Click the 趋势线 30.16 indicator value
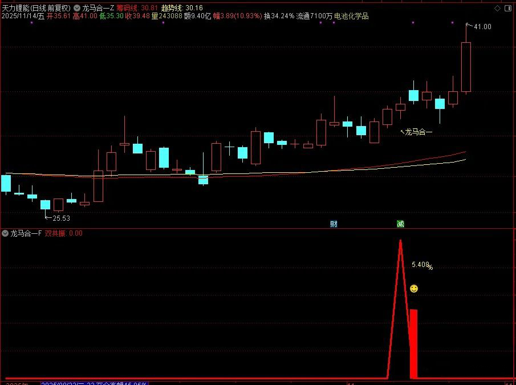This screenshot has width=516, height=385. pos(182,8)
